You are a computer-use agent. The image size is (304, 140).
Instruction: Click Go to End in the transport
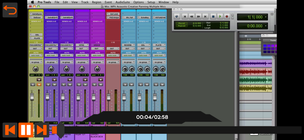[205, 16]
